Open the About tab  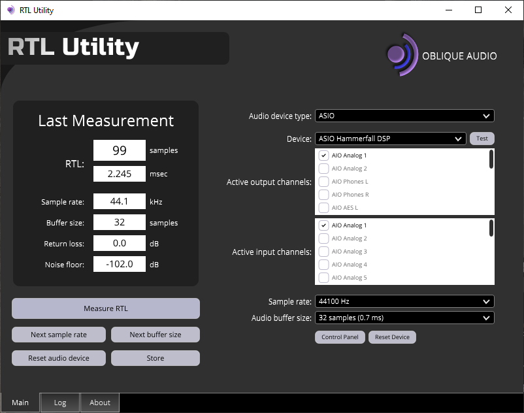[99, 403]
